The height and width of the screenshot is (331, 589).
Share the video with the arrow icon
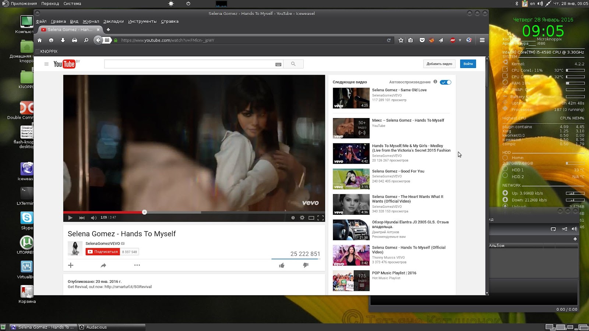point(103,265)
